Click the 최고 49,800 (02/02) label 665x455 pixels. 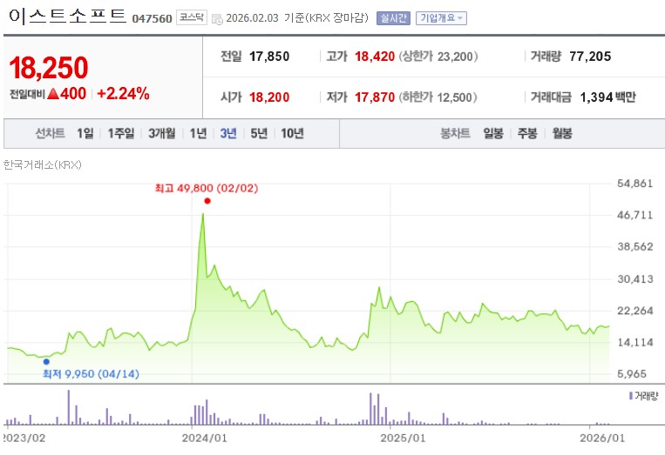[x=207, y=188]
